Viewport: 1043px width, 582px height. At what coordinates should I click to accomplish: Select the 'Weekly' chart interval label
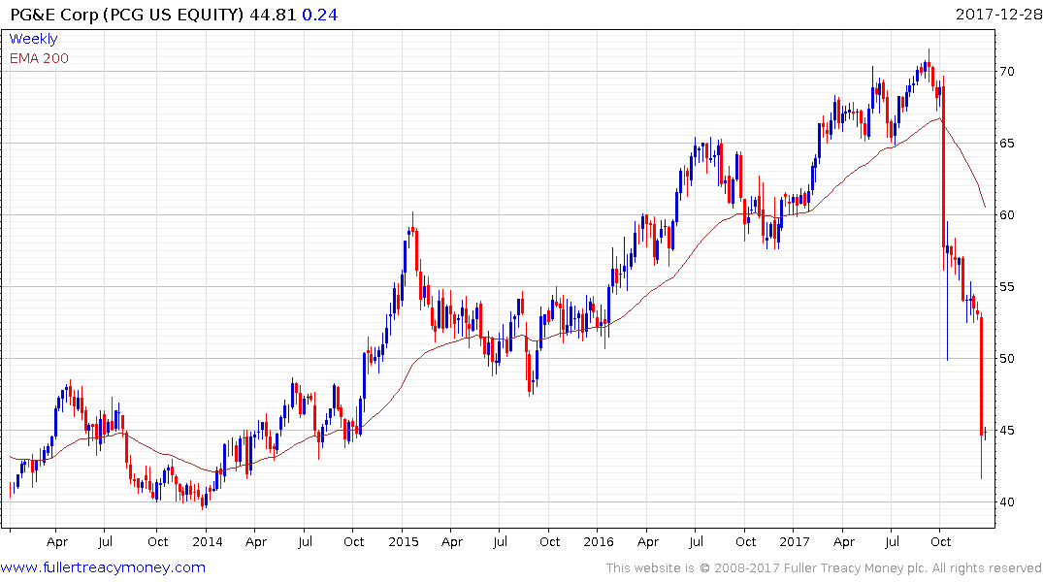point(33,39)
